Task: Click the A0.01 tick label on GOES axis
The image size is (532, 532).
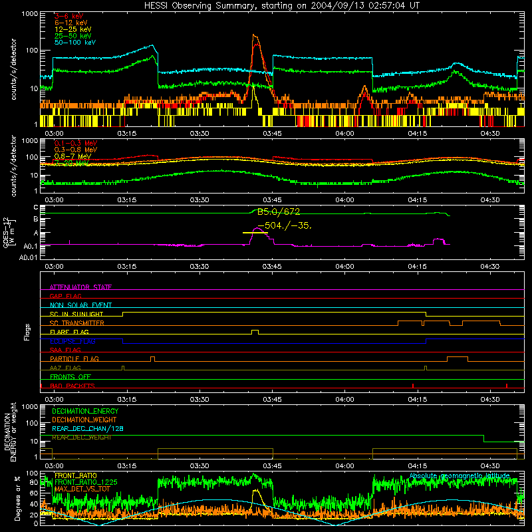Action: click(28, 257)
